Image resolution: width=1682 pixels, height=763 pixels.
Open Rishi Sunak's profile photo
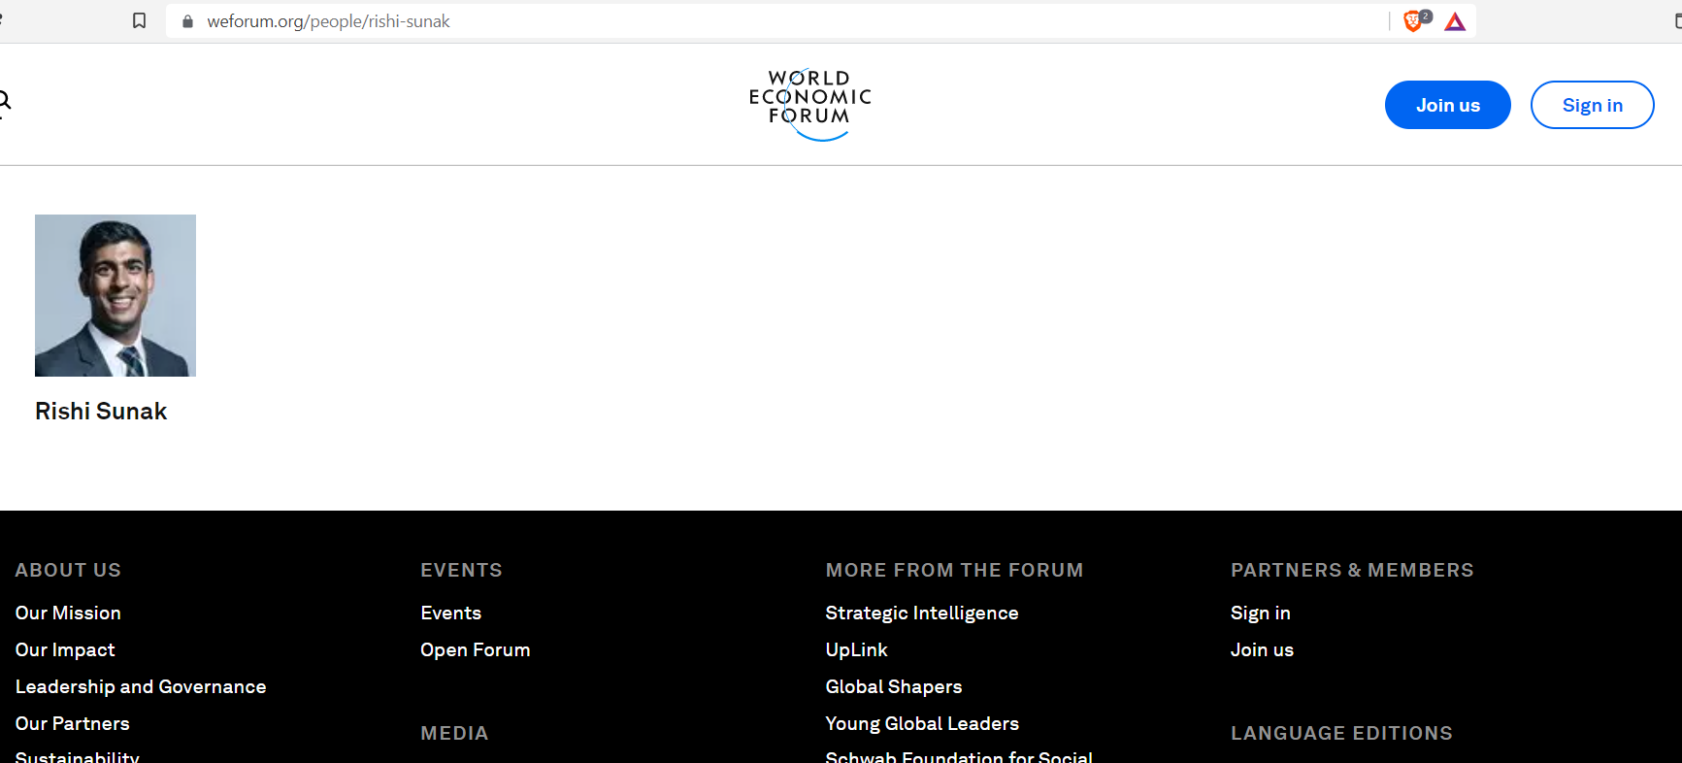[x=115, y=295]
